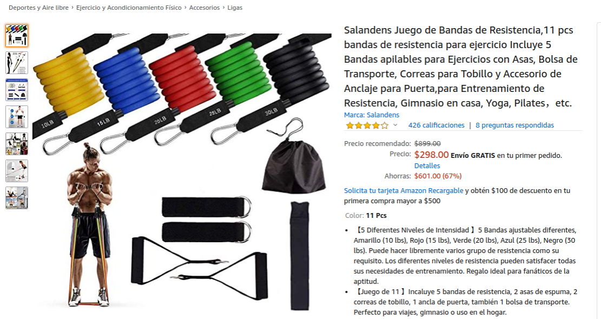Viewport: 601px width, 319px height.
Task: Open Solicita tu tarjeta Amazon Recargable link
Action: 403,191
